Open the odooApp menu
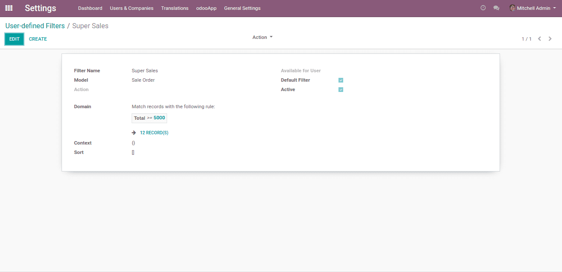The width and height of the screenshot is (562, 272). pyautogui.click(x=206, y=8)
